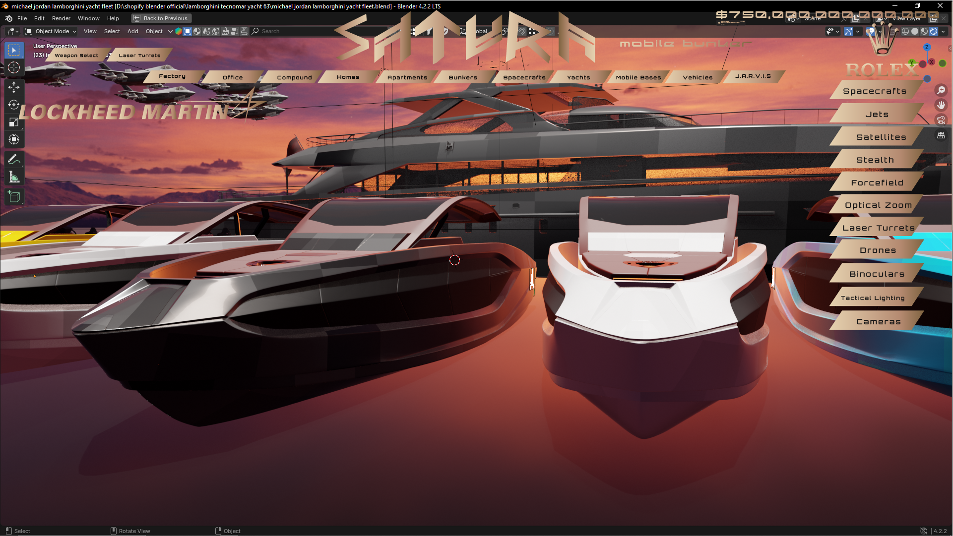Activate the Rotate tool
Viewport: 953px width, 536px height.
click(x=14, y=105)
